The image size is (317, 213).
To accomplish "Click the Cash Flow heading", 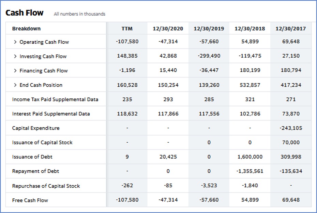I will pyautogui.click(x=24, y=13).
